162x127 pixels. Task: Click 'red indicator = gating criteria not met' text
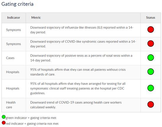click(x=32, y=123)
